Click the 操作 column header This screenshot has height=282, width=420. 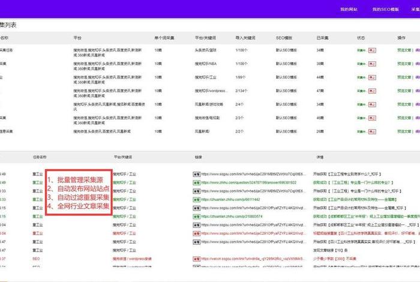click(x=401, y=38)
